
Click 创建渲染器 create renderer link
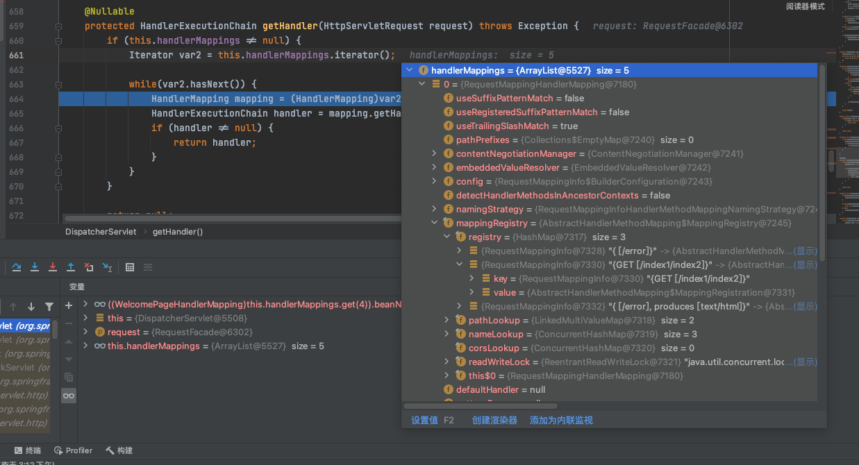pyautogui.click(x=494, y=420)
